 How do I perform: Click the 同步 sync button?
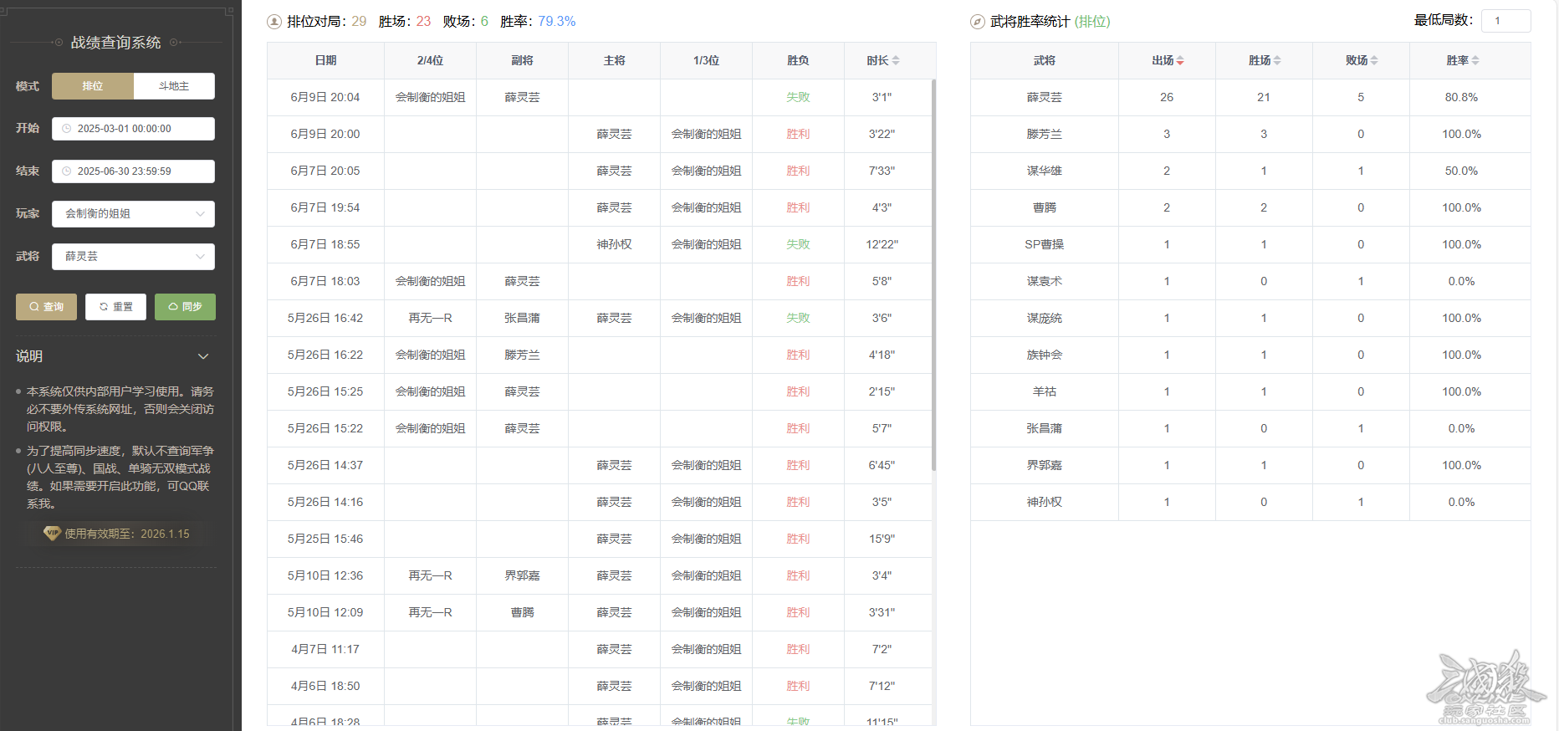(x=185, y=307)
